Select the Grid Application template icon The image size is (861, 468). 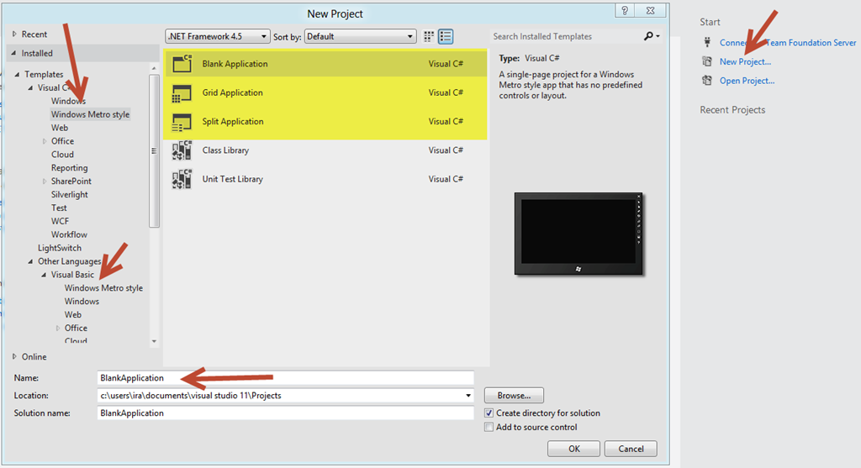click(182, 93)
